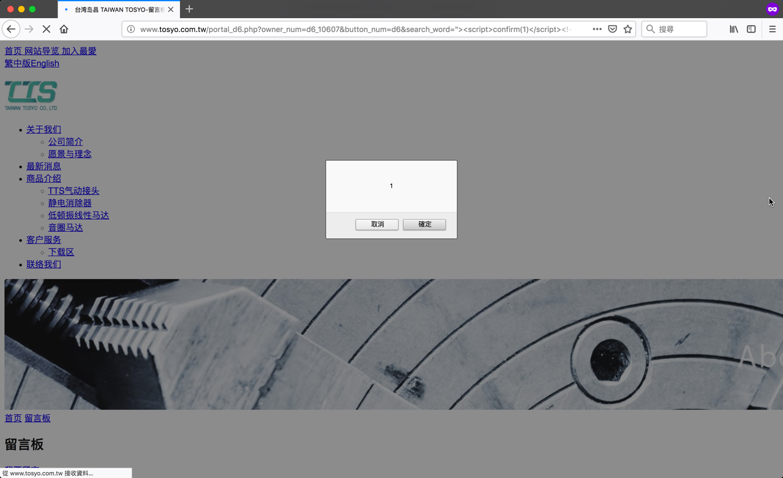This screenshot has width=783, height=478.
Task: Click the machinery banner image
Action: pyautogui.click(x=394, y=344)
